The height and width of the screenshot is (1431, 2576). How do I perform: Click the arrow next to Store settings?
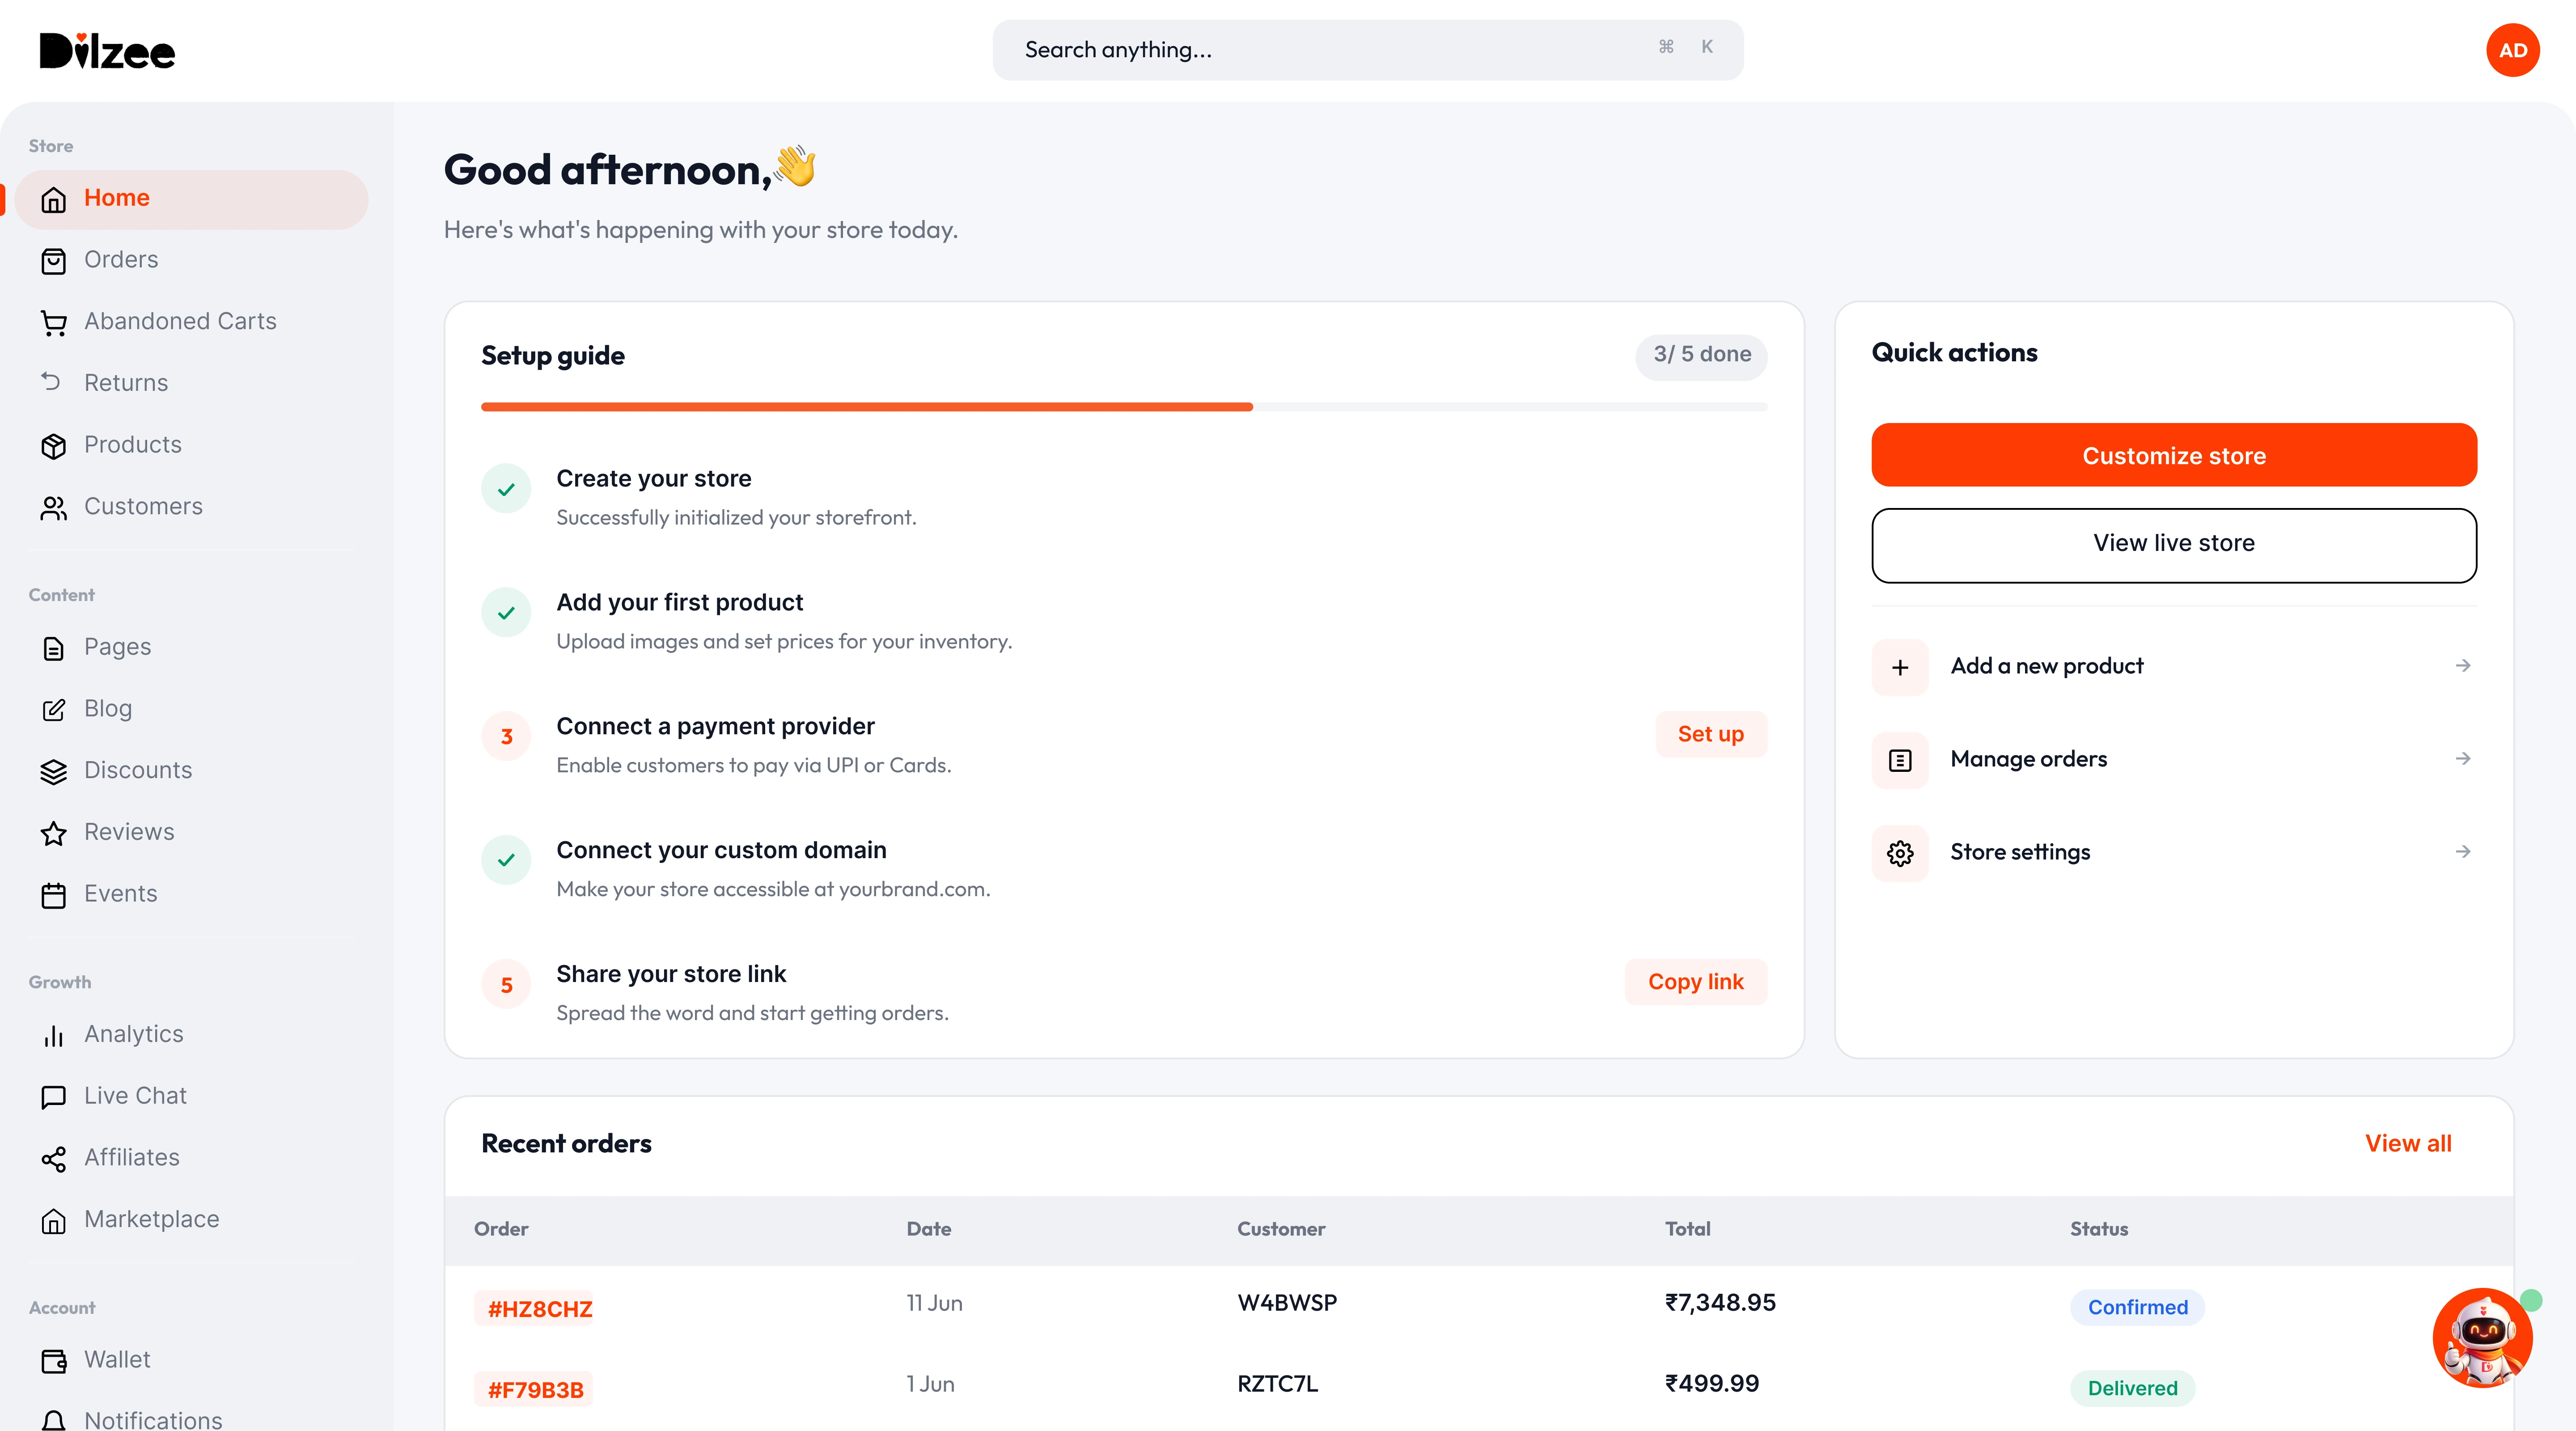tap(2463, 852)
